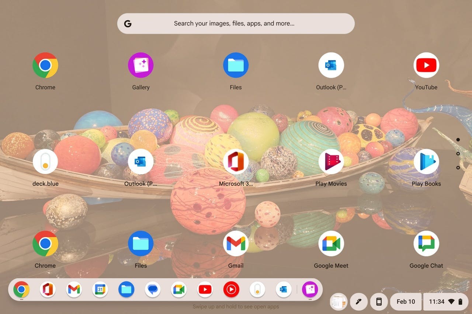Image resolution: width=472 pixels, height=314 pixels.
Task: Start Google Meet from the shelf
Action: point(178,290)
